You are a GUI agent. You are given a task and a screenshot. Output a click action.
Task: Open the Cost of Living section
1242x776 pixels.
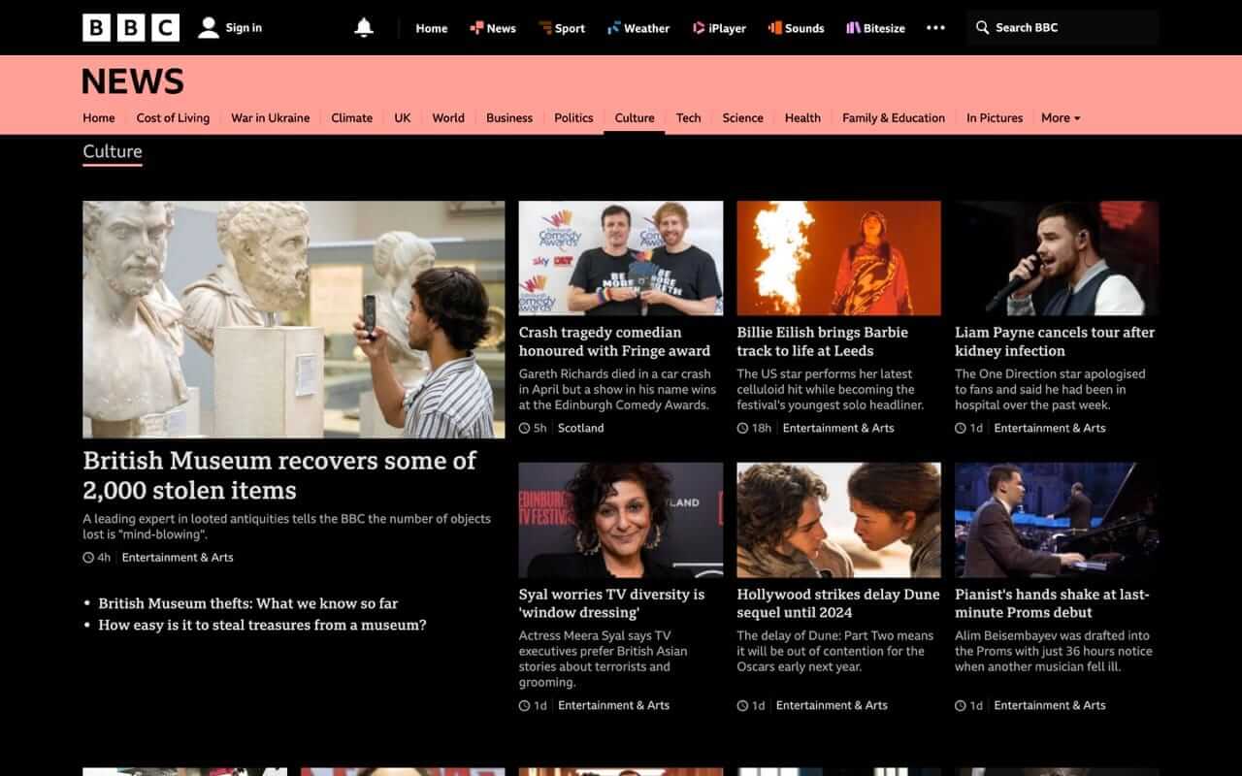(173, 117)
